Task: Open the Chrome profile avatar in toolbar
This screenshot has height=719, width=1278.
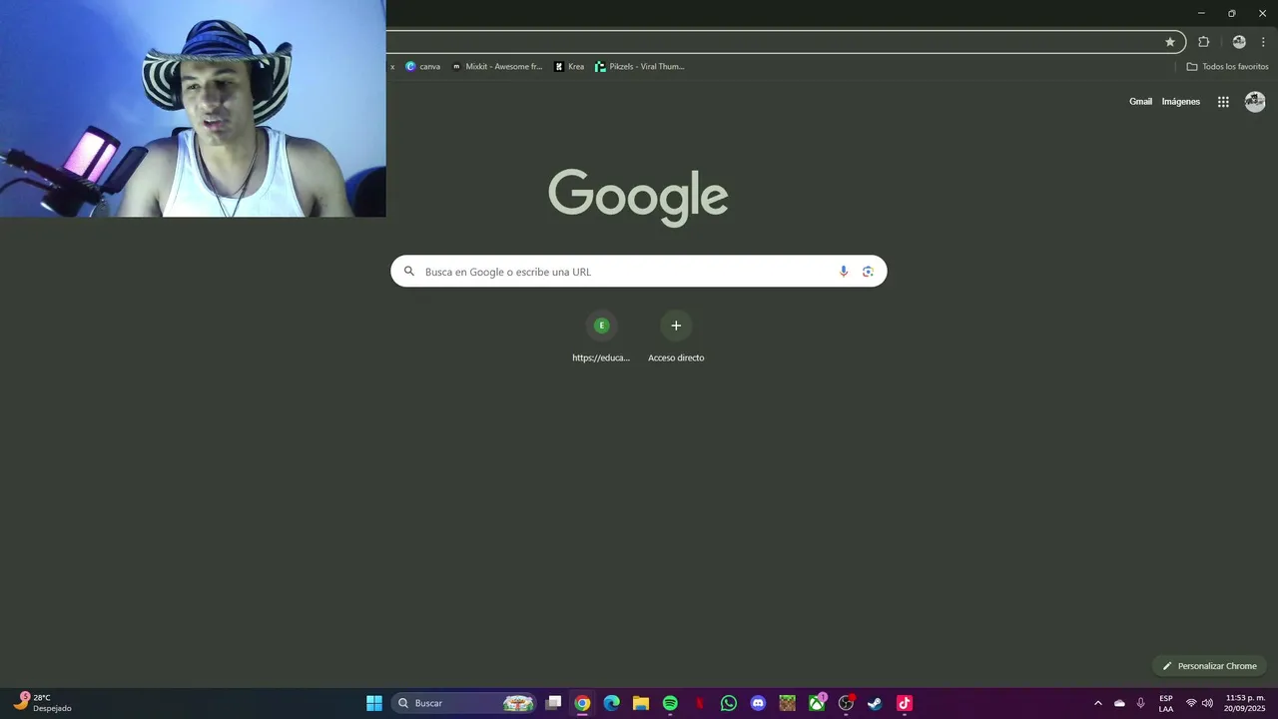Action: (1239, 42)
